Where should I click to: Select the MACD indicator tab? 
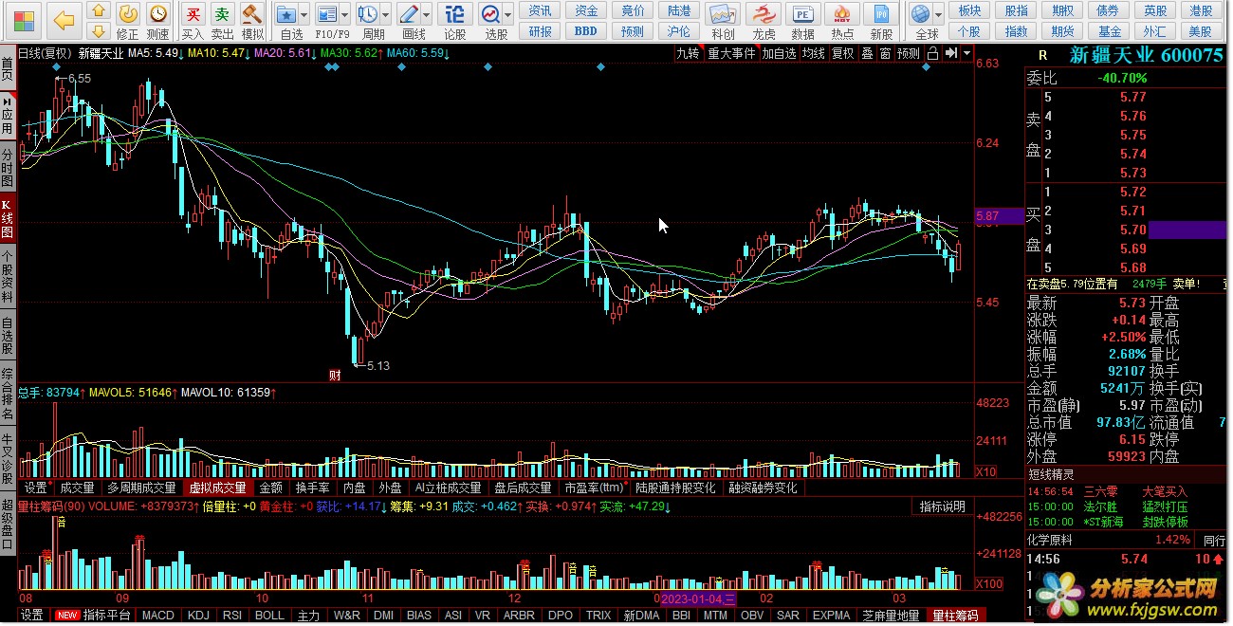[x=158, y=616]
